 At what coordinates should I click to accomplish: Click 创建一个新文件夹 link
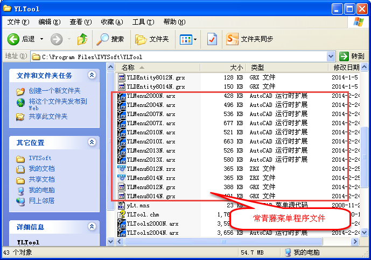click(x=55, y=91)
